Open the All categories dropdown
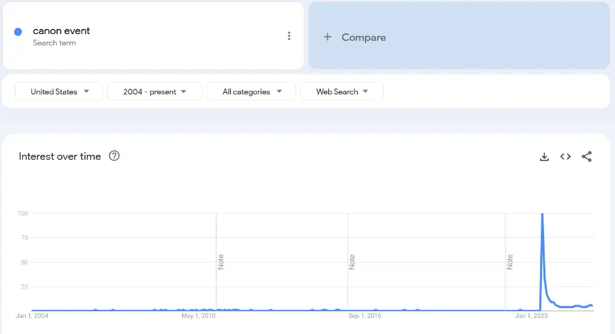Screen dimensions: 615x334 point(251,92)
